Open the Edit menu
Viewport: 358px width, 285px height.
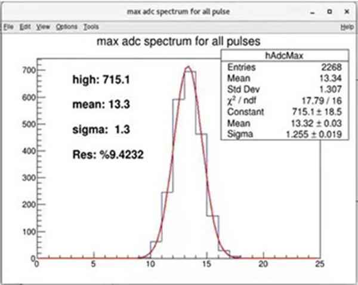pyautogui.click(x=26, y=27)
